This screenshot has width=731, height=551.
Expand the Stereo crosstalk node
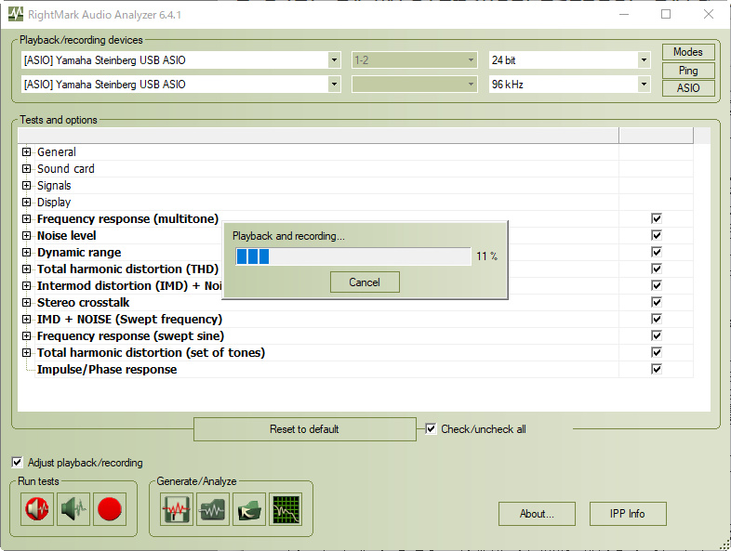tap(27, 303)
